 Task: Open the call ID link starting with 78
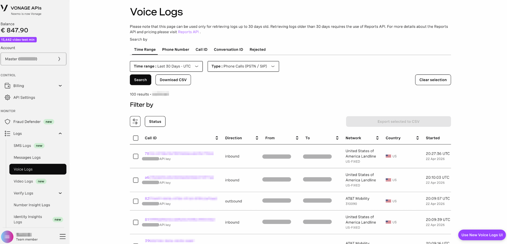(x=179, y=154)
